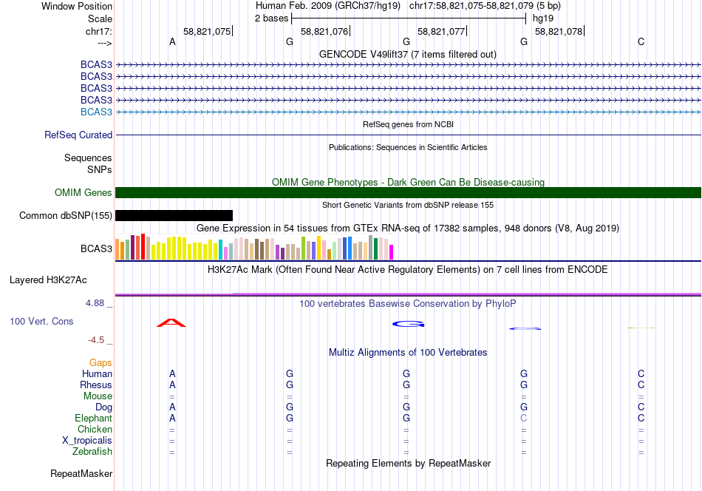Click the dark green OMIM gene bar
Viewport: 702px width, 491px height.
coord(408,193)
